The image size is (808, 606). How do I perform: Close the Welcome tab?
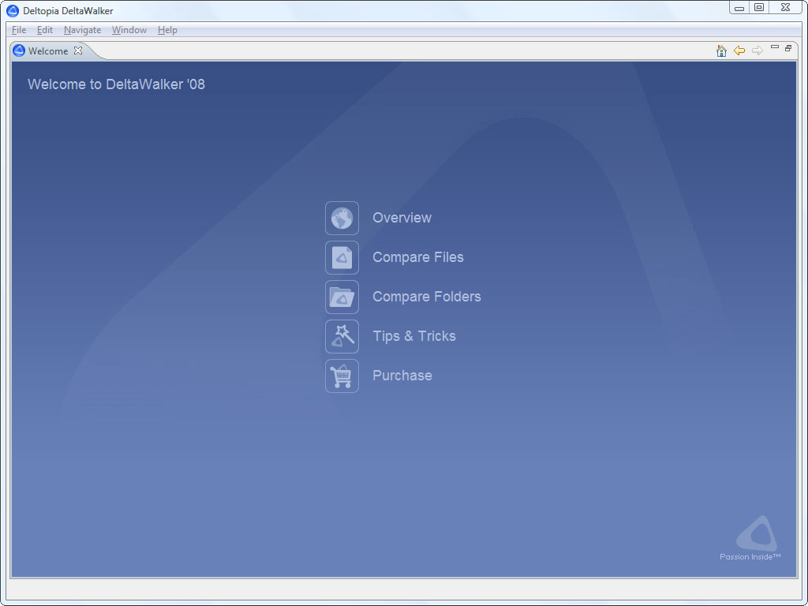tap(78, 50)
